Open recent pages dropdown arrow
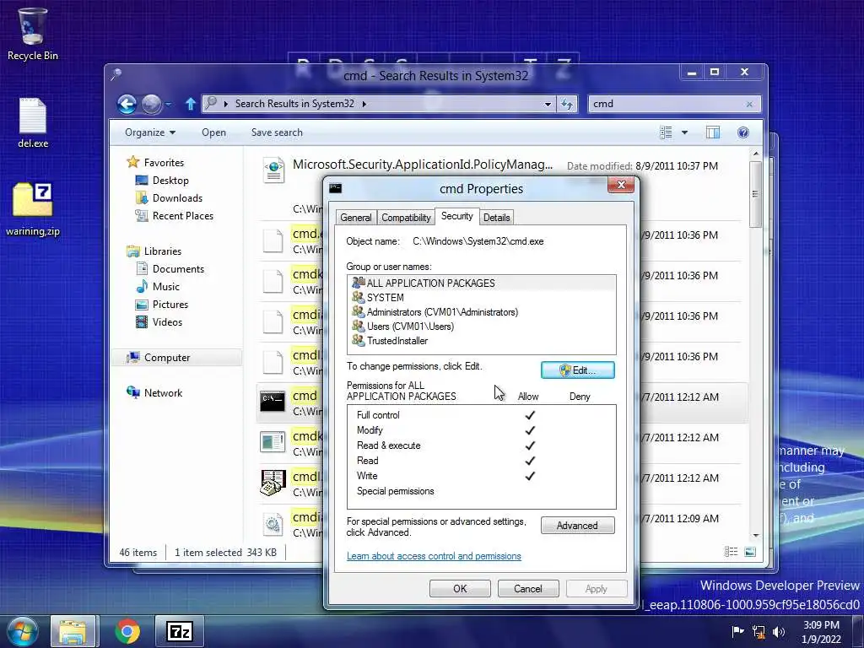The image size is (864, 648). click(x=169, y=104)
